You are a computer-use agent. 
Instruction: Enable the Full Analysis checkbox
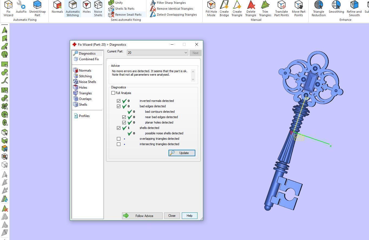tap(113, 93)
